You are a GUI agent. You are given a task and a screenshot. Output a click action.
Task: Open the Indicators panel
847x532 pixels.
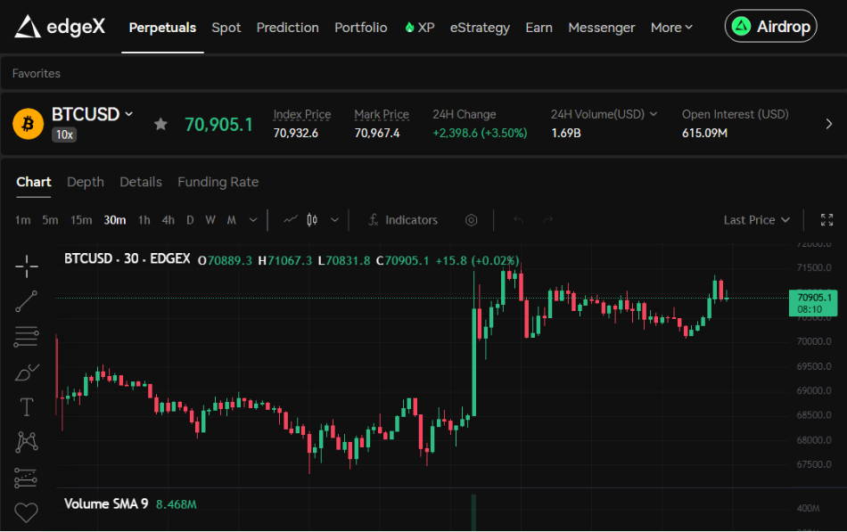click(x=403, y=220)
